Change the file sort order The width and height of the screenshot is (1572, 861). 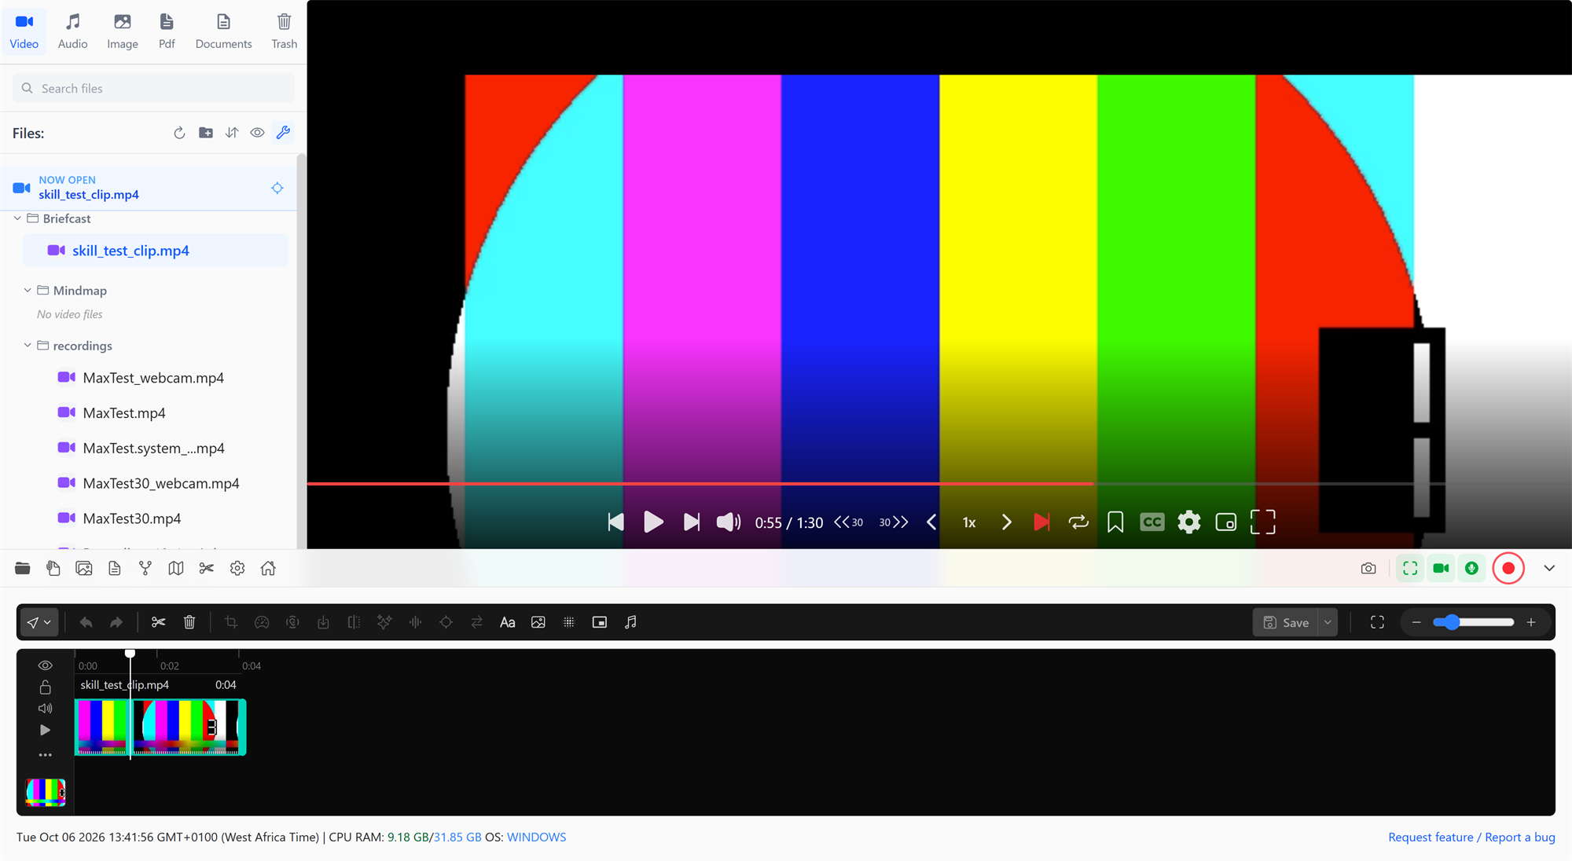click(232, 133)
